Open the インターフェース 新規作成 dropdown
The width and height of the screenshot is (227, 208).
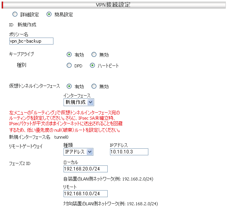[x=79, y=102]
